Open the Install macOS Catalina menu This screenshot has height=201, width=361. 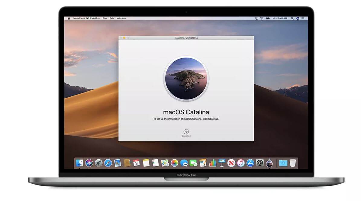tap(86, 18)
